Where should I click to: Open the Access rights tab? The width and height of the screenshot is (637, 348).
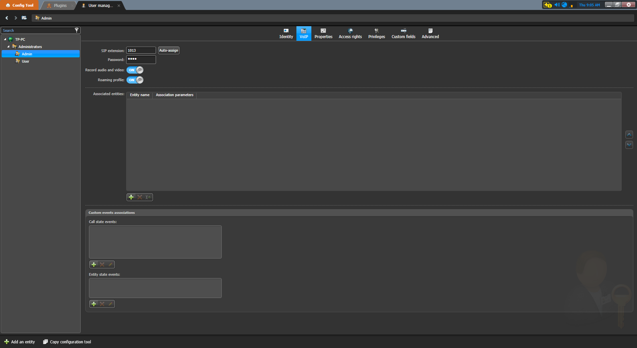(350, 33)
